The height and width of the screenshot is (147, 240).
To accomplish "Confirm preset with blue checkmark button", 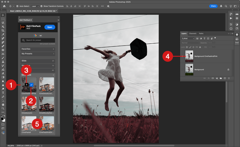I will (x=31, y=85).
